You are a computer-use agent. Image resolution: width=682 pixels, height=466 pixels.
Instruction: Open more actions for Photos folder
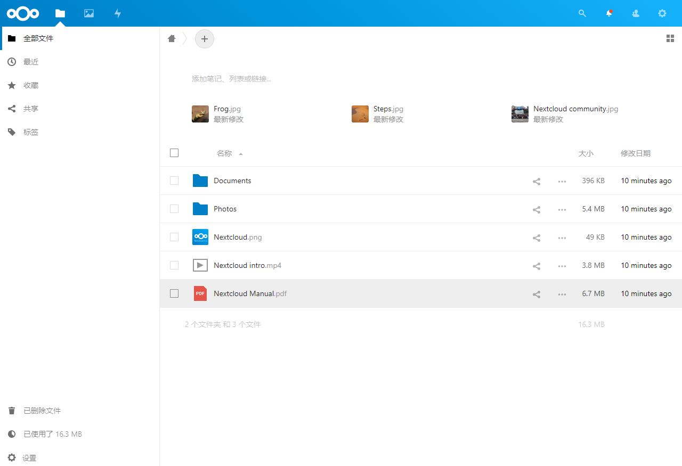tap(562, 209)
